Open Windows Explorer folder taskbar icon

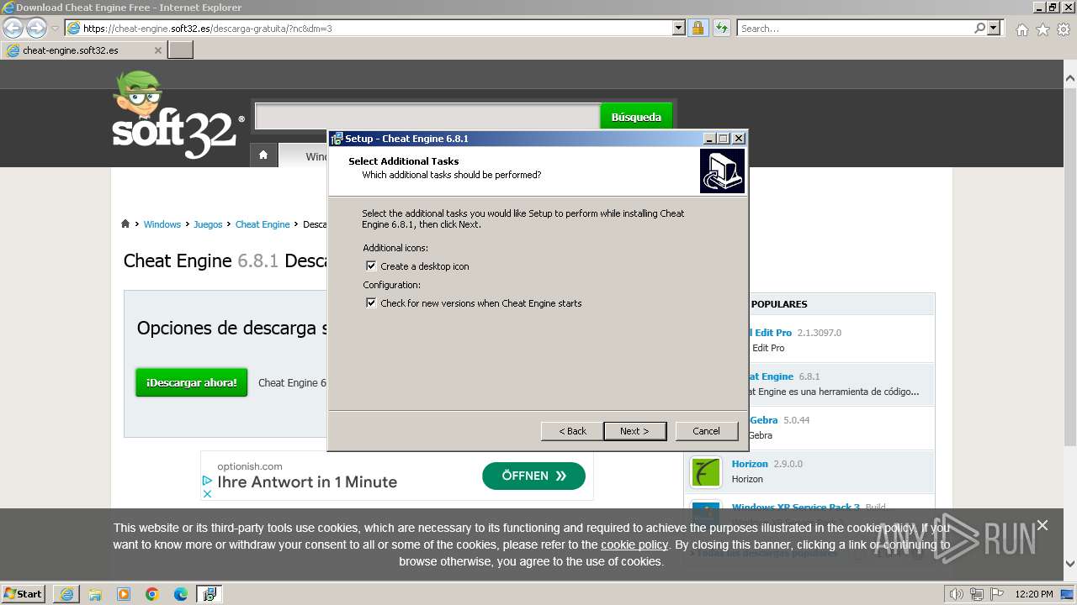coord(95,594)
